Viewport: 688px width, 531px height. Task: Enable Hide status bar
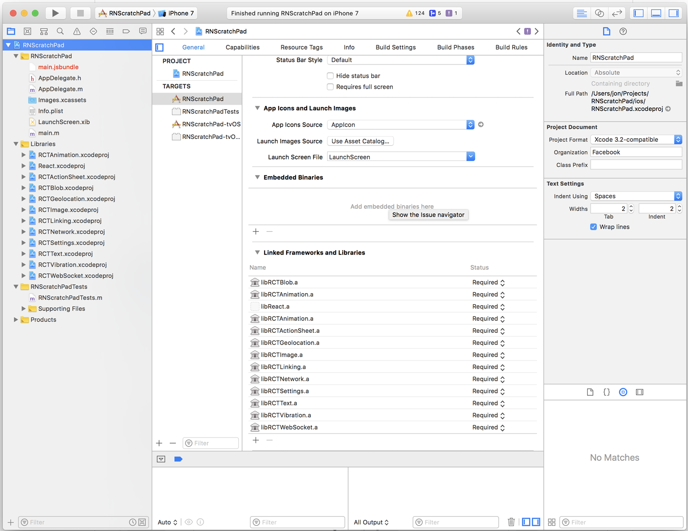coord(330,75)
